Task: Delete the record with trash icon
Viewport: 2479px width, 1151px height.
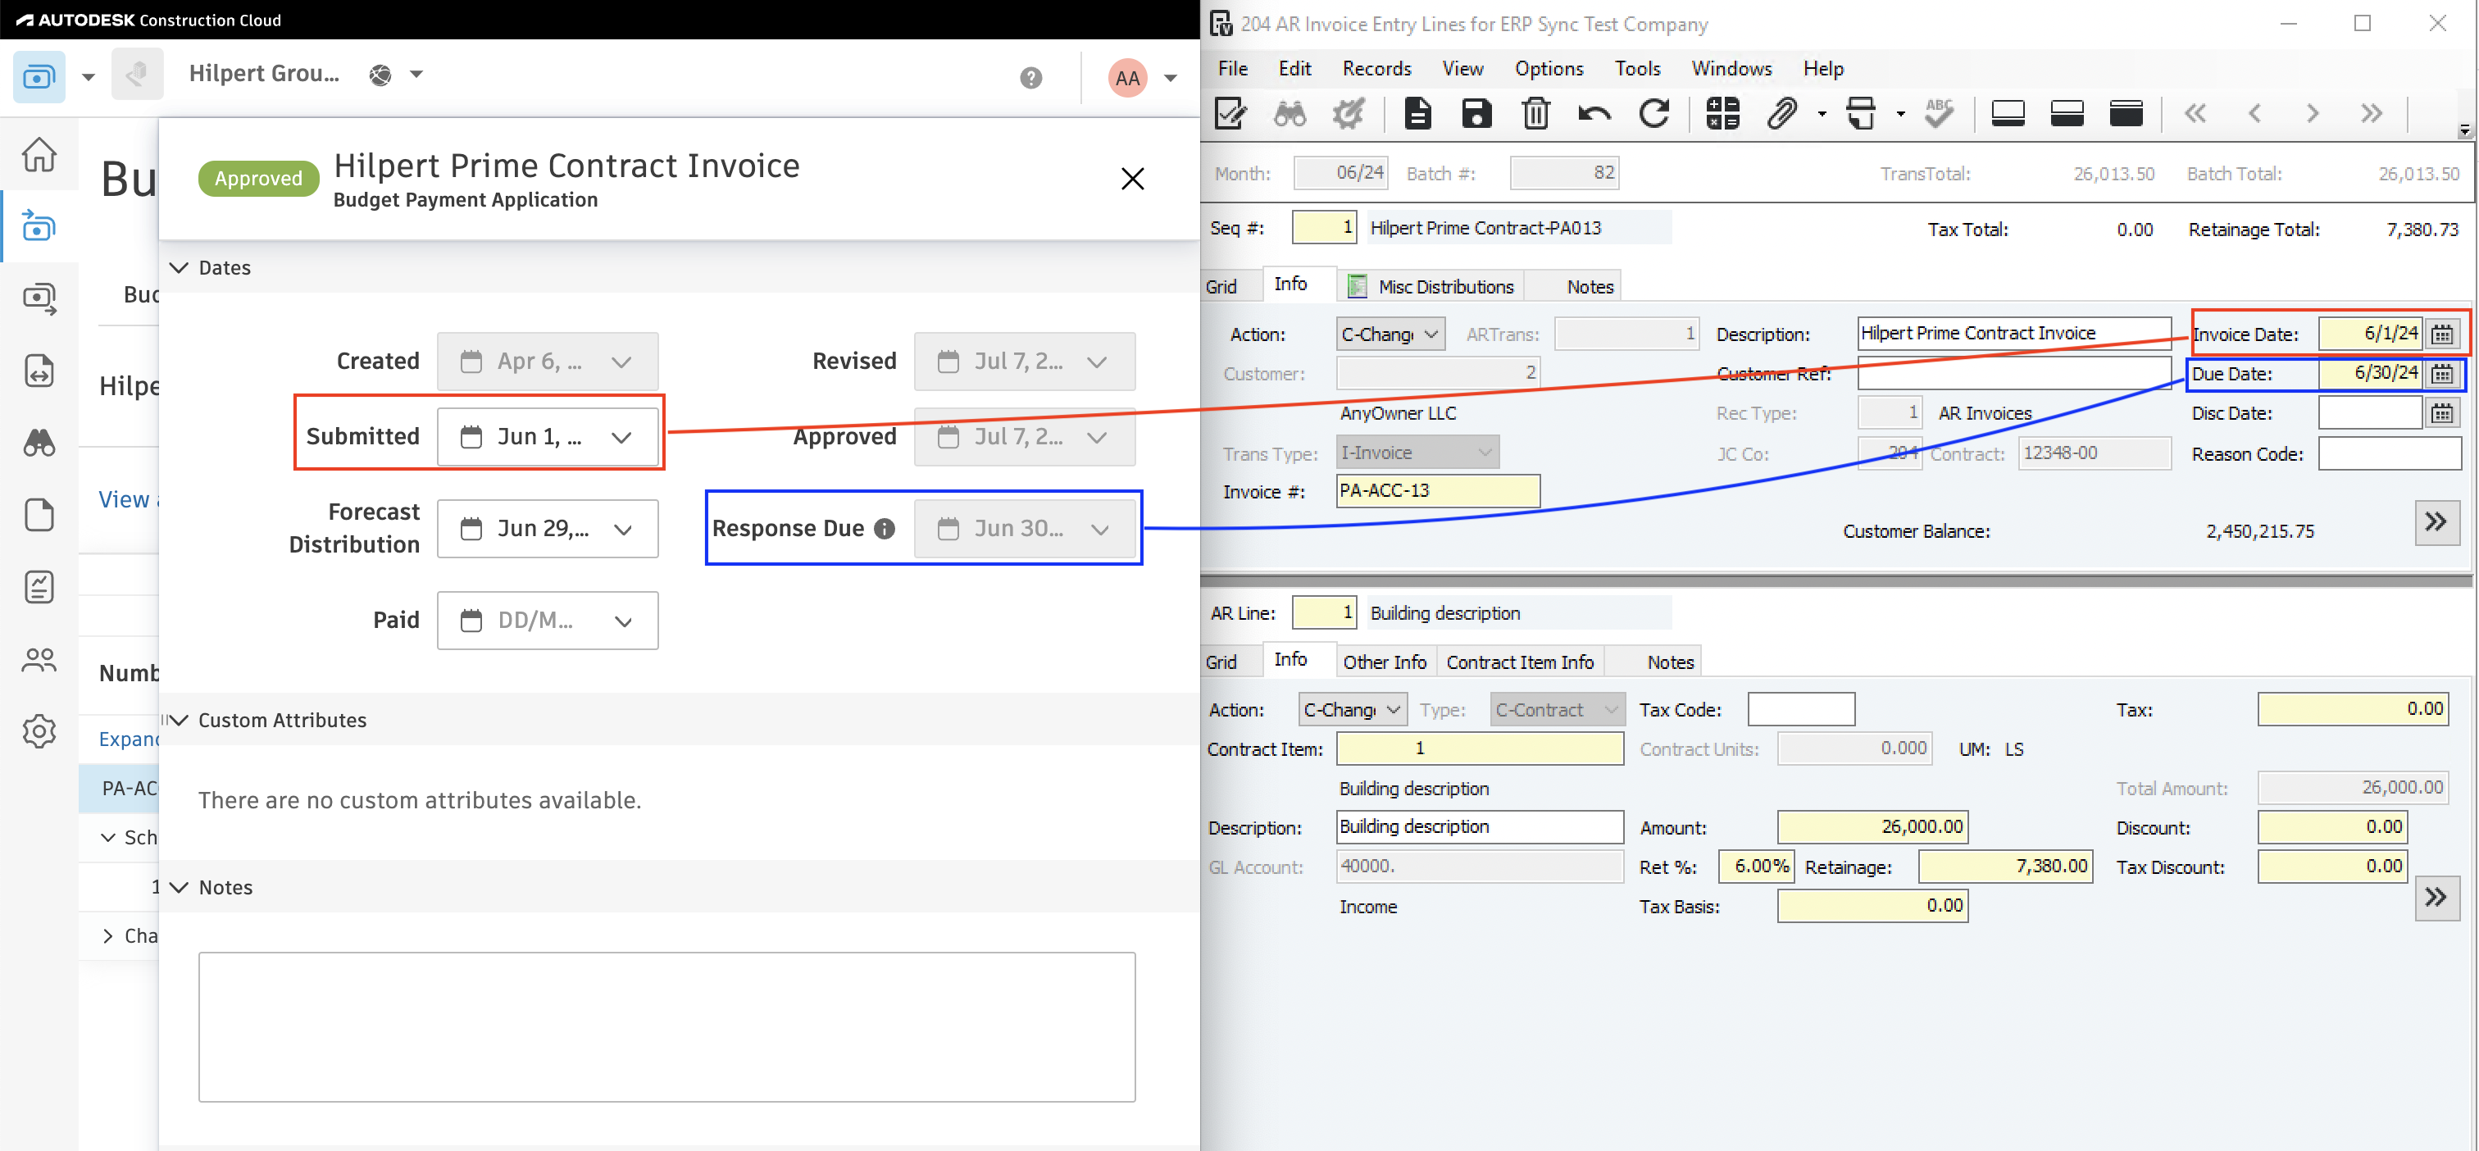Action: (x=1536, y=114)
